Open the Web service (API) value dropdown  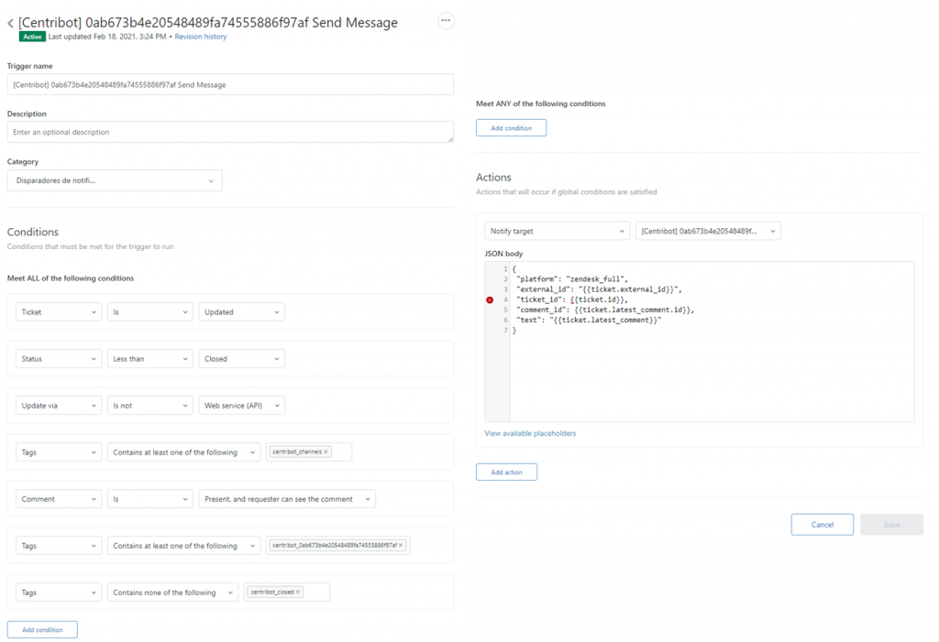[241, 406]
